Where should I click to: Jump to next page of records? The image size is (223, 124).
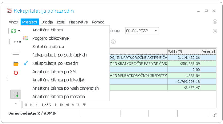[x=61, y=105]
